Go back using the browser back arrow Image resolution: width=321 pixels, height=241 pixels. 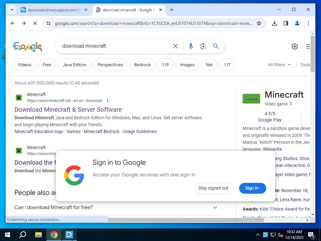(13, 23)
